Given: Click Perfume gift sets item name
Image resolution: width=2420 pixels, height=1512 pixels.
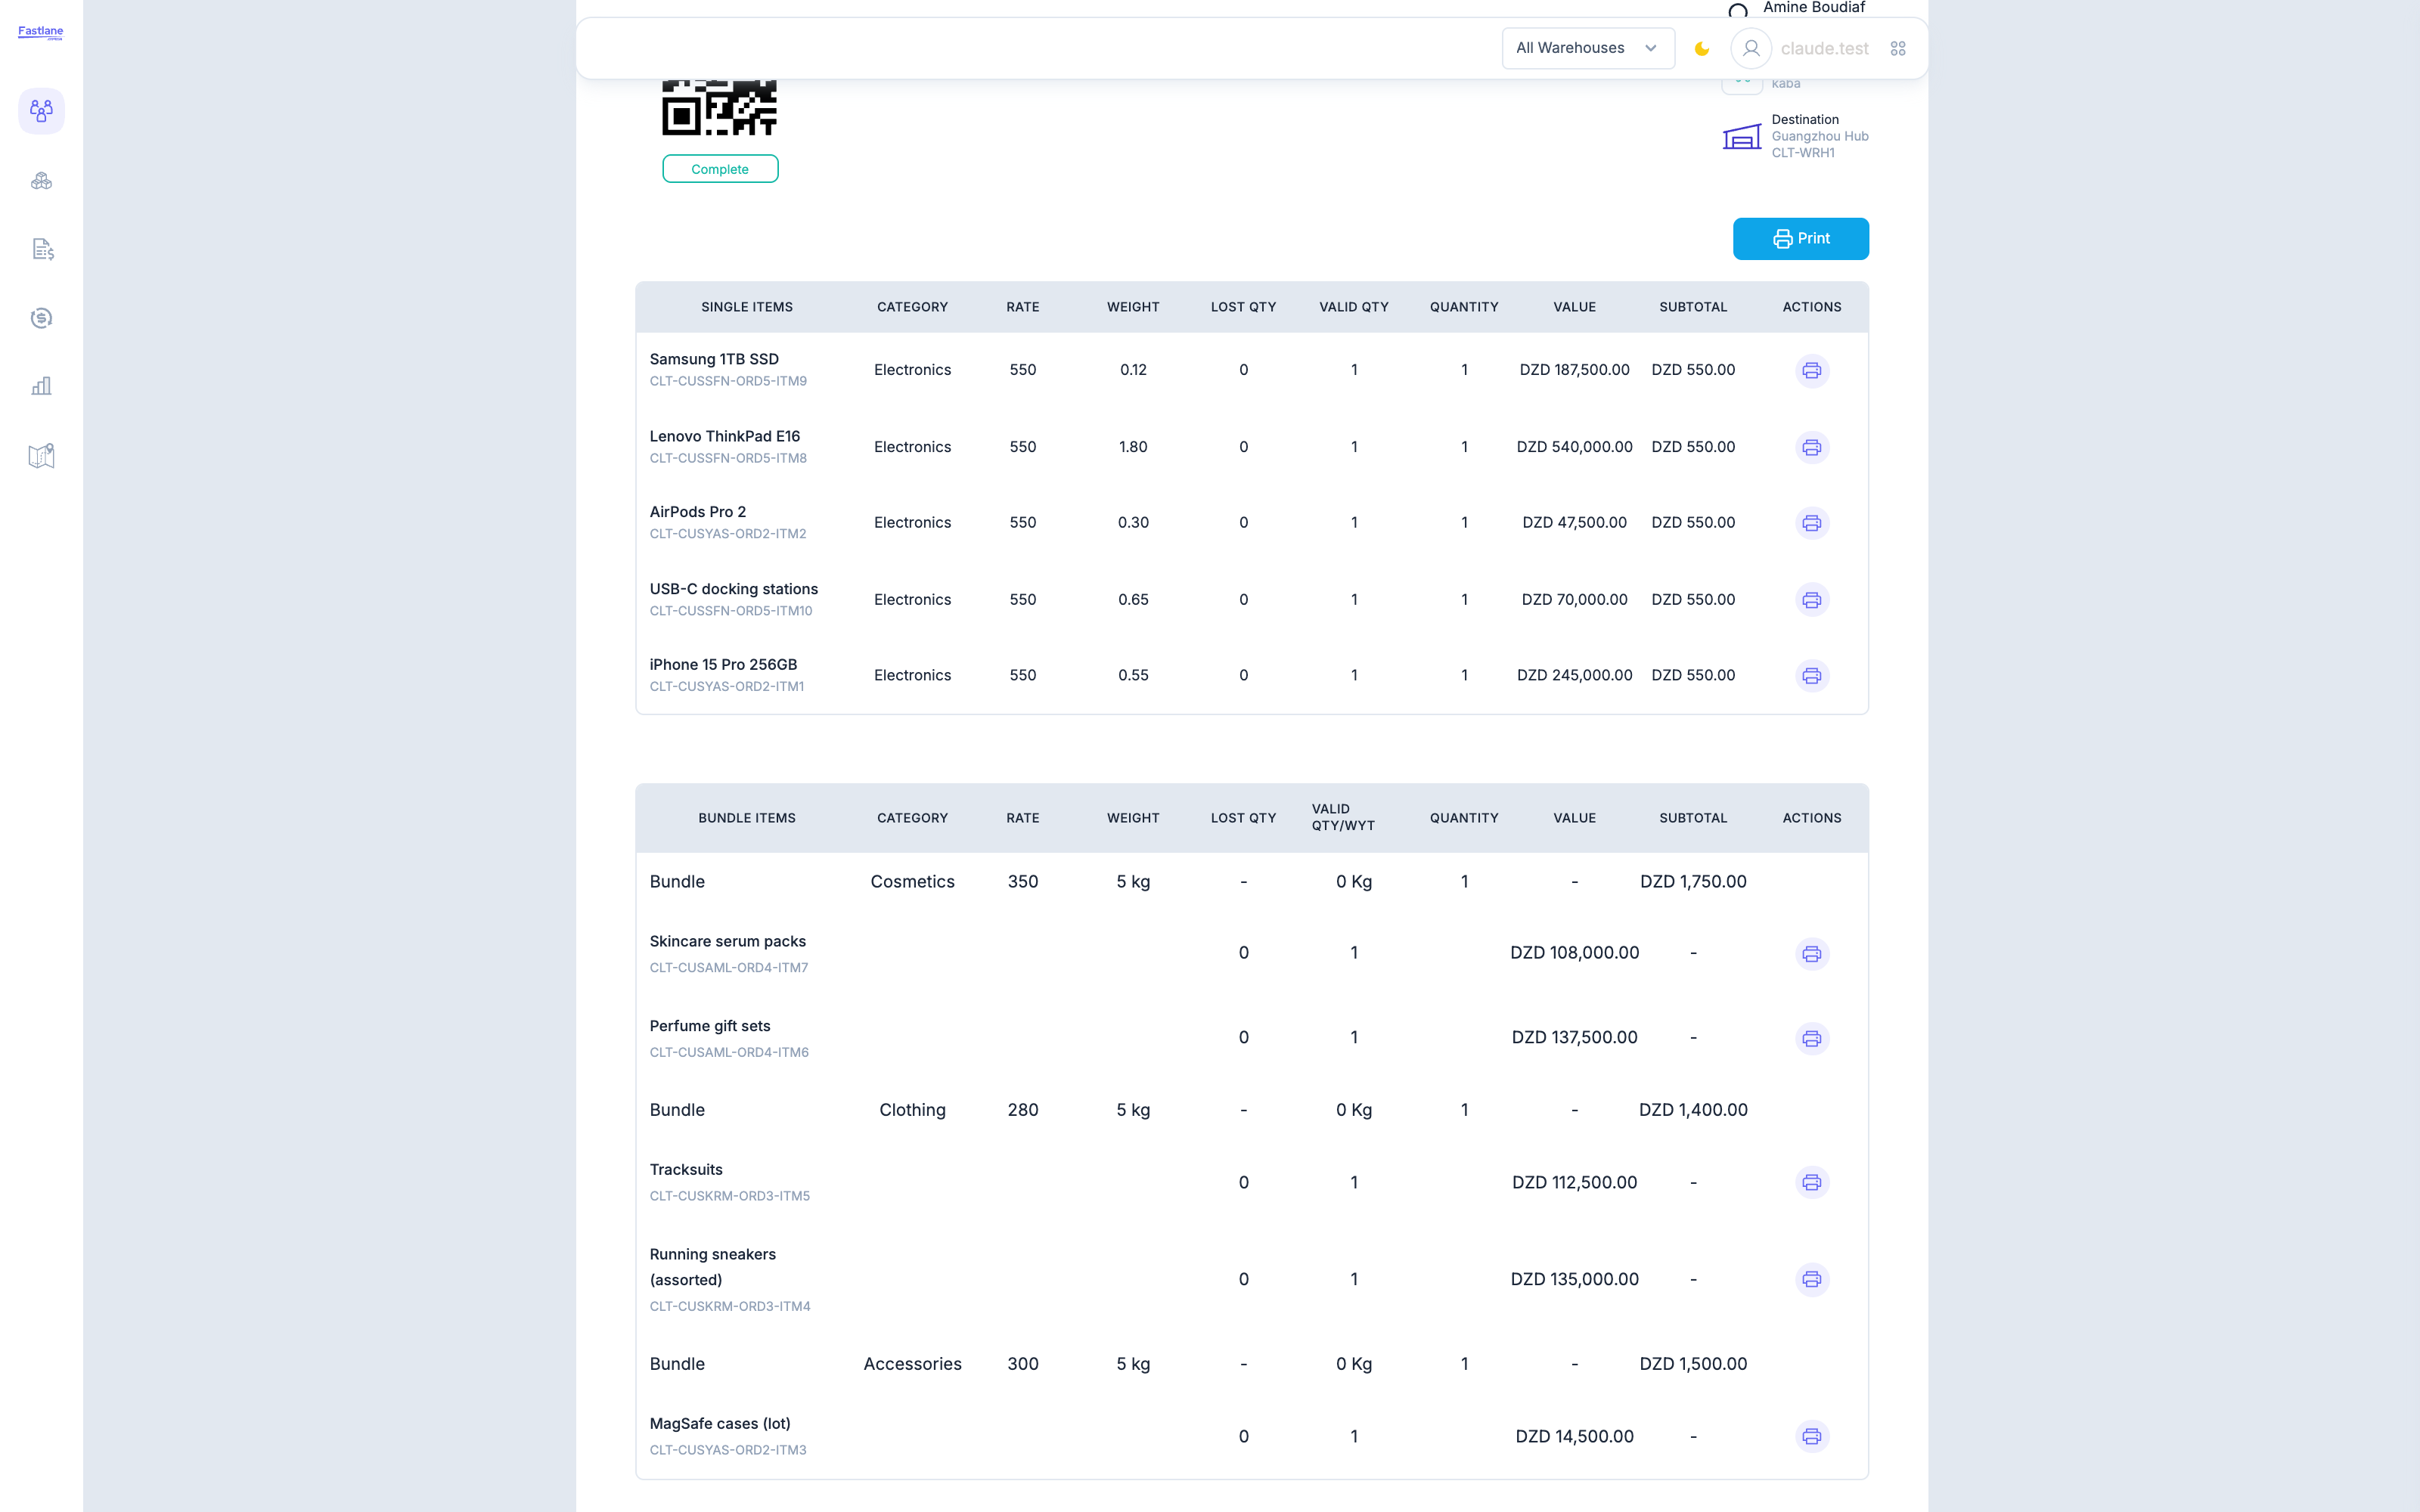Looking at the screenshot, I should (710, 1027).
